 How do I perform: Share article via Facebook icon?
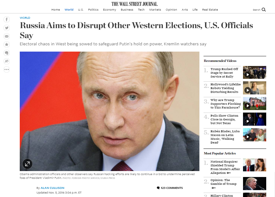point(7,19)
